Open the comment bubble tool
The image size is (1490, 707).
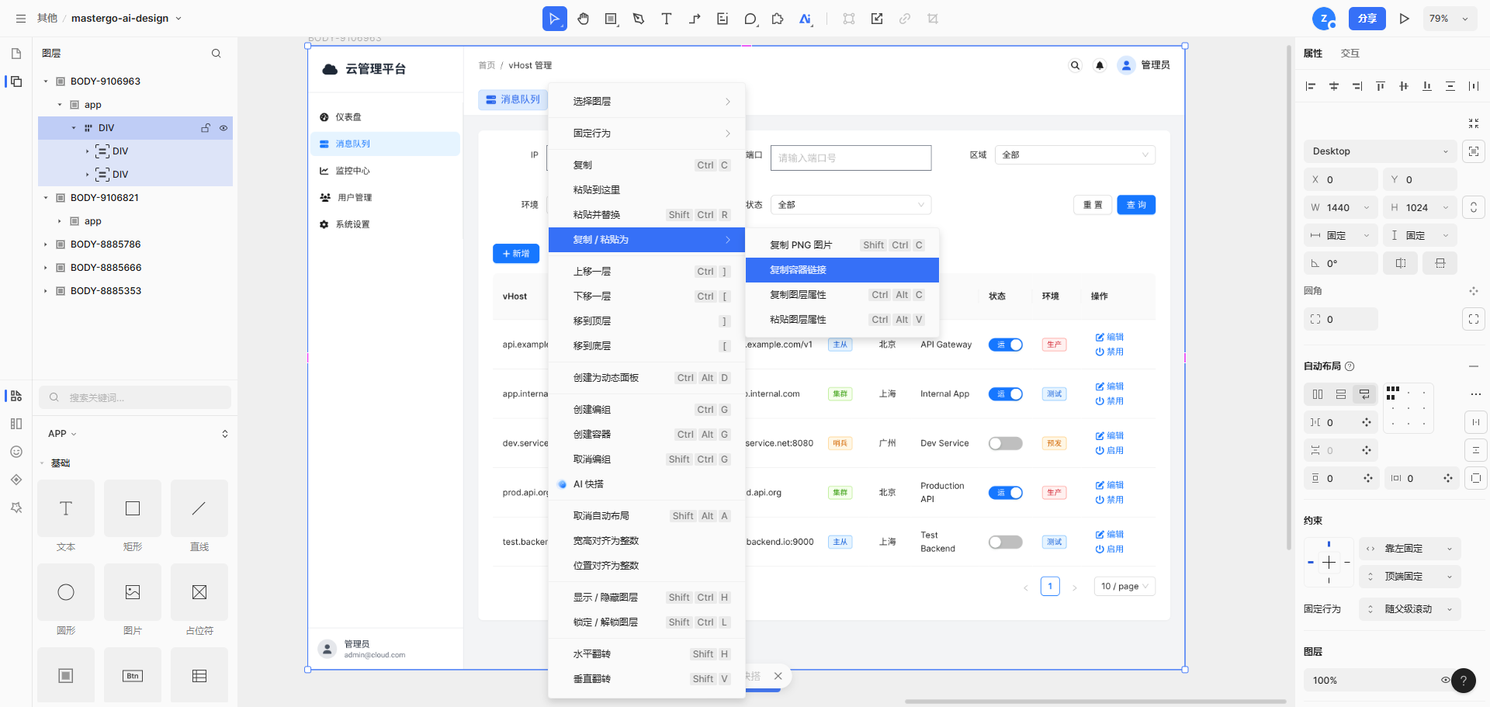tap(750, 18)
